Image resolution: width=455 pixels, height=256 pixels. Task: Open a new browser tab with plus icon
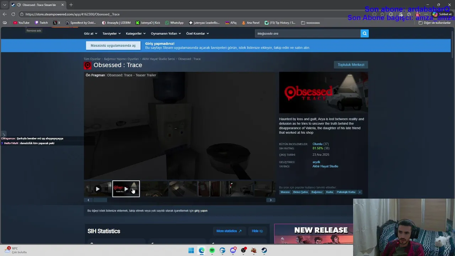(x=71, y=5)
